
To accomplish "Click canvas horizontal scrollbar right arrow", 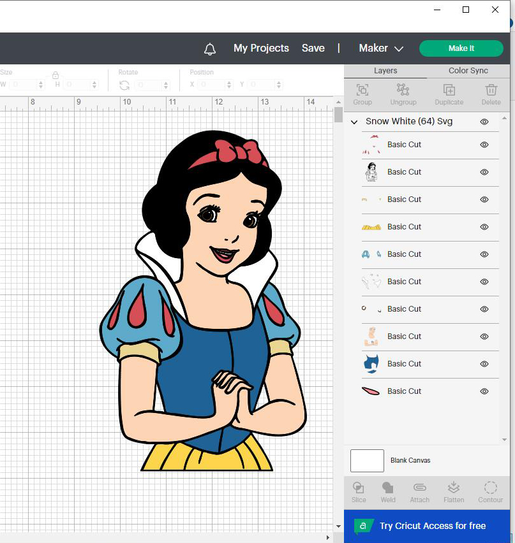I will coord(328,538).
